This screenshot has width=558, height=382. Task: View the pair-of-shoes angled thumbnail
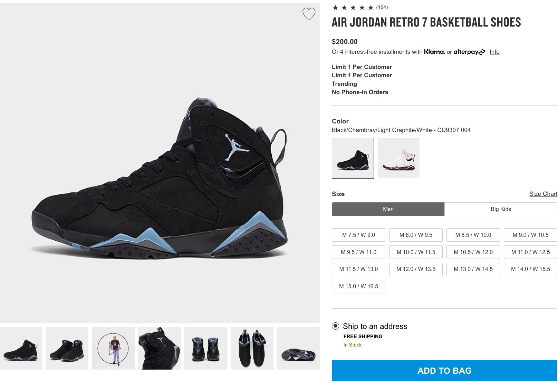(67, 348)
